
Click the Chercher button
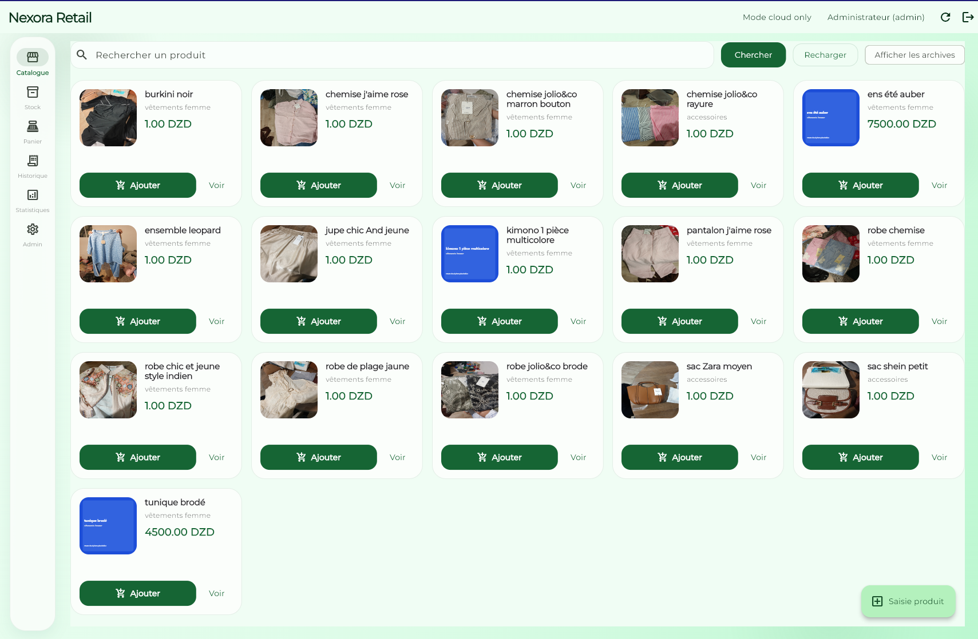pyautogui.click(x=753, y=55)
